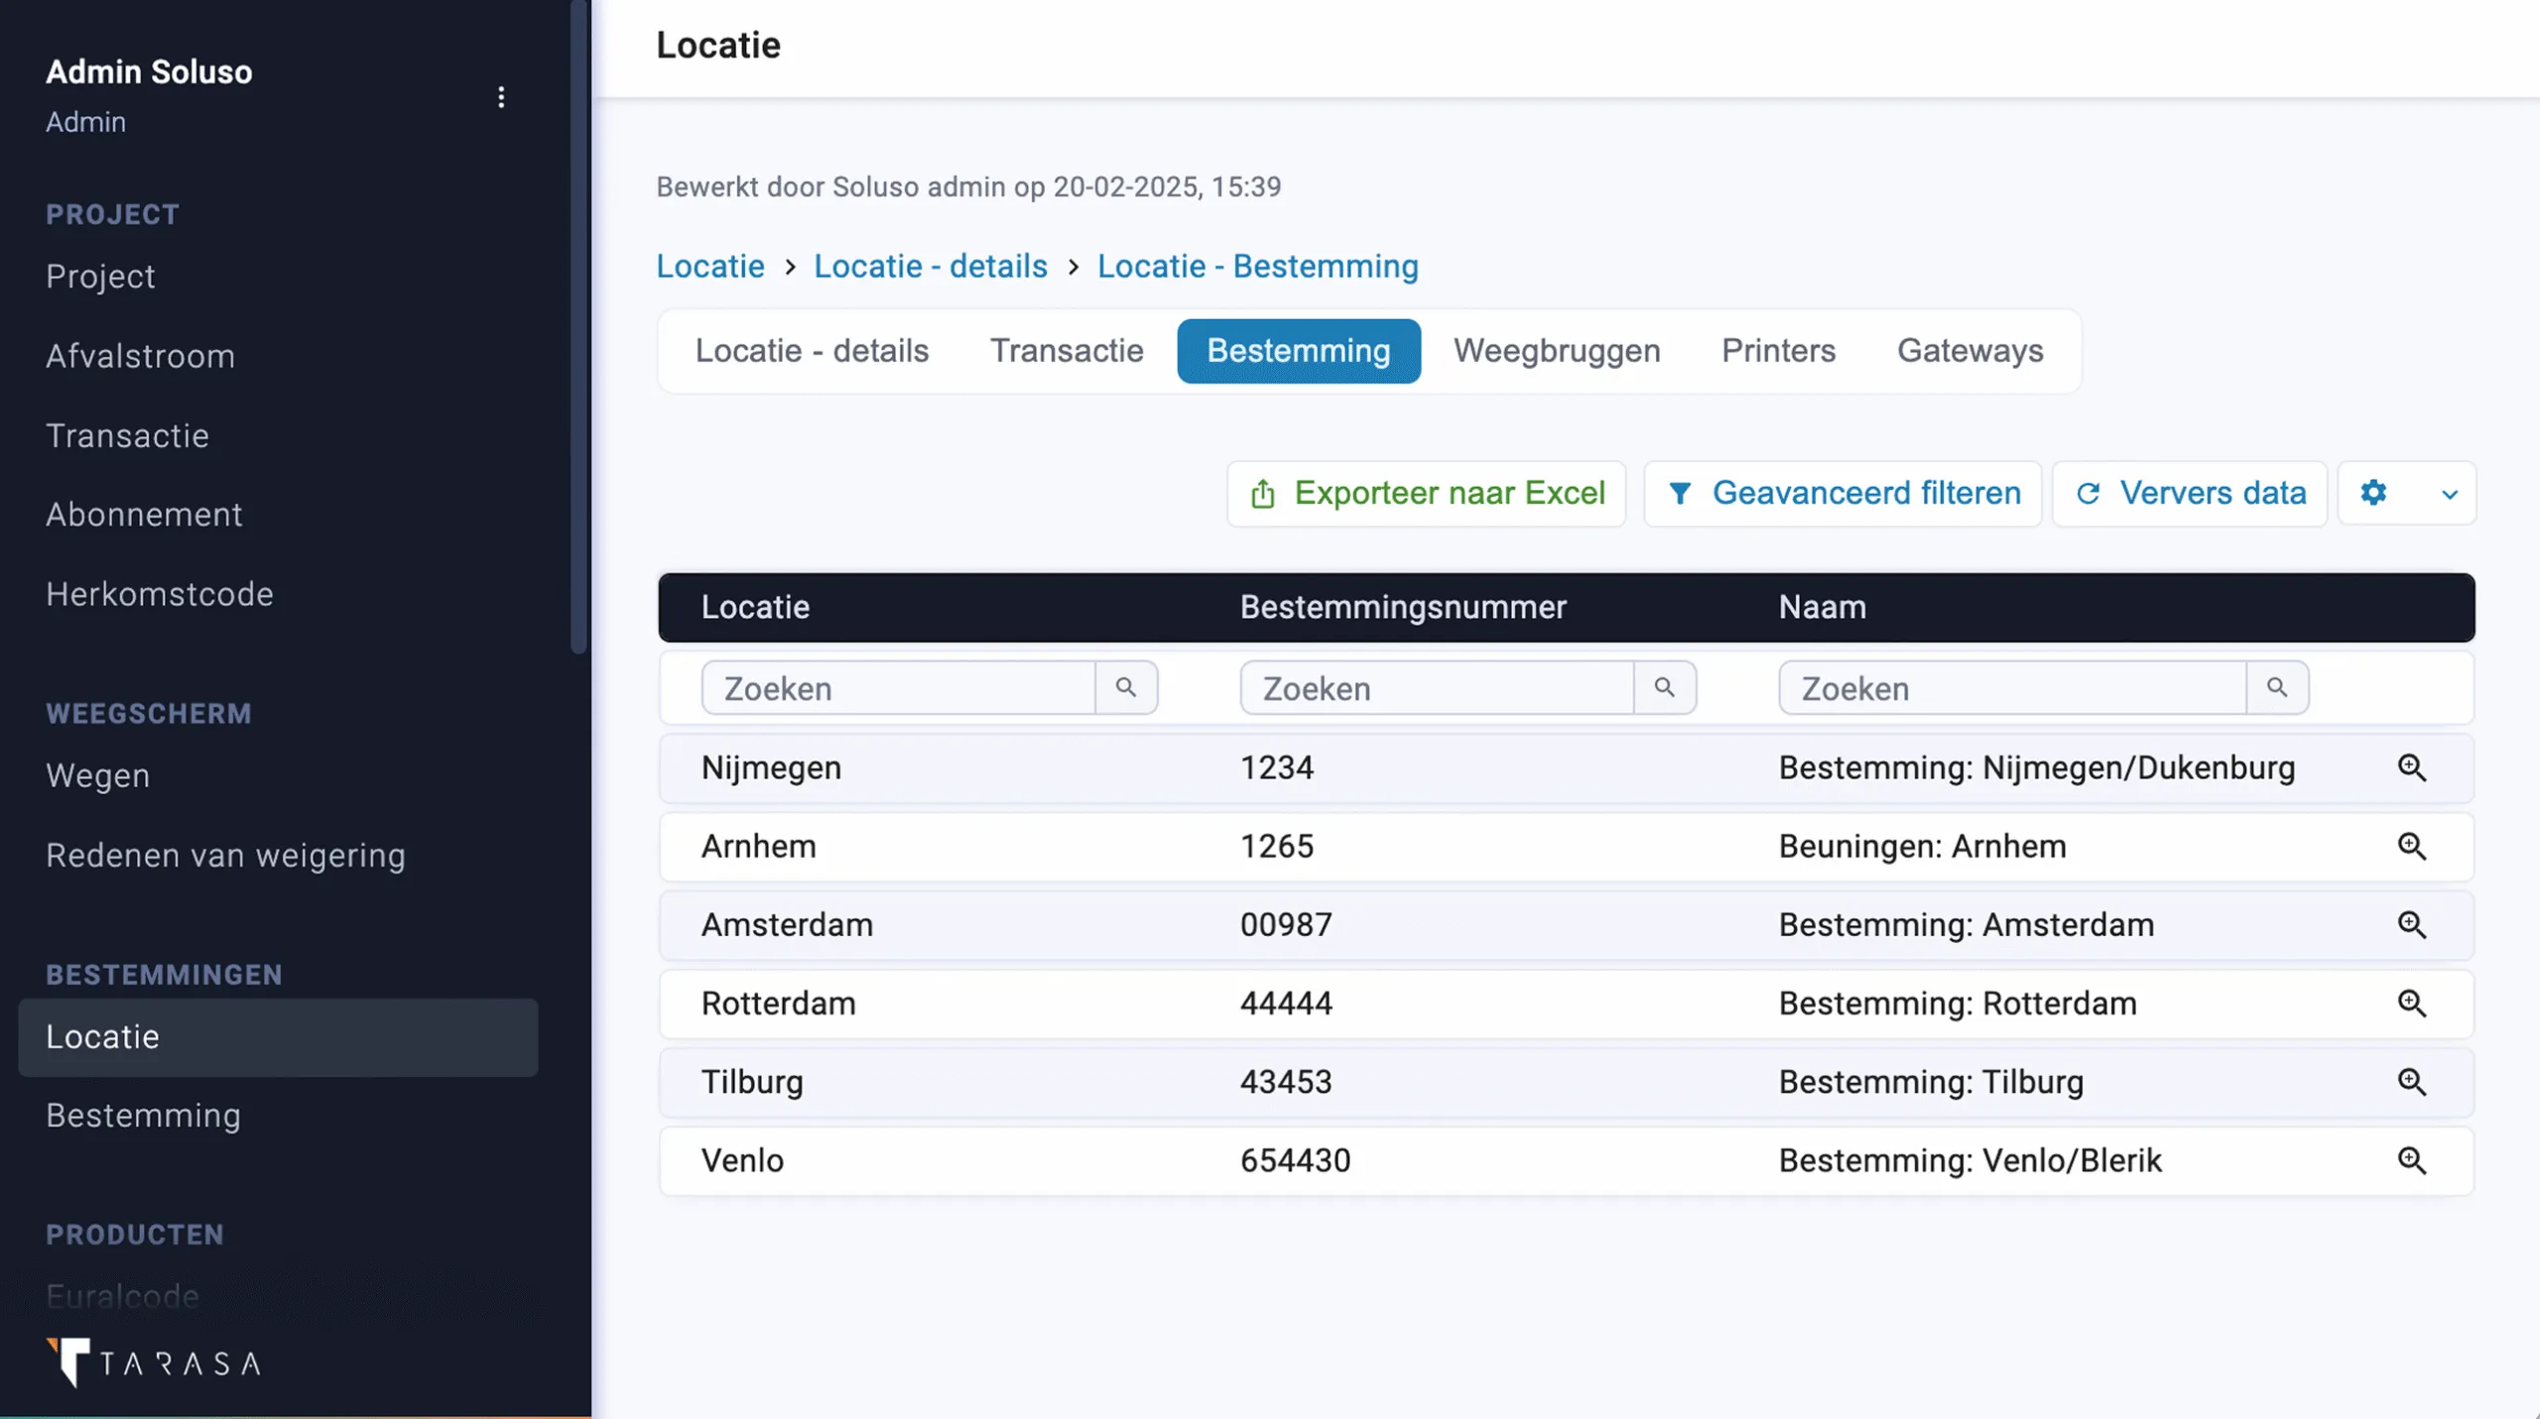Click the Naam Zoeken input field
This screenshot has height=1419, width=2540.
2011,688
